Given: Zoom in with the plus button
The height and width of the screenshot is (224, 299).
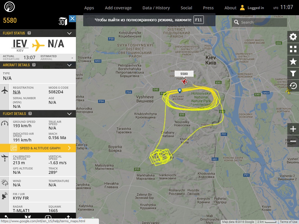Looking at the screenshot, I should coord(293,129).
